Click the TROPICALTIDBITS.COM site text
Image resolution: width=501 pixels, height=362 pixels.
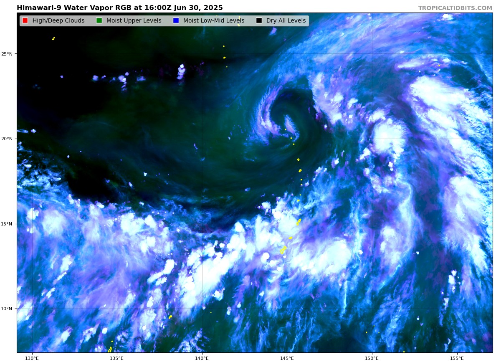pos(455,8)
